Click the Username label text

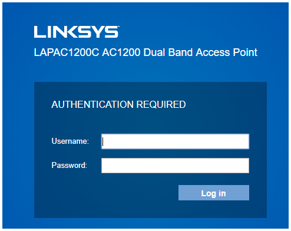(x=70, y=141)
